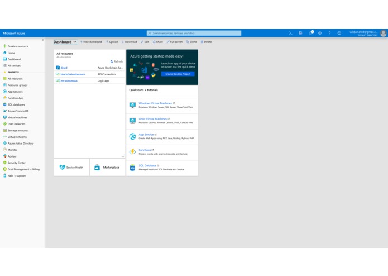Image resolution: width=388 pixels, height=276 pixels.
Task: Click the Function App sidebar icon
Action: pyautogui.click(x=4, y=98)
